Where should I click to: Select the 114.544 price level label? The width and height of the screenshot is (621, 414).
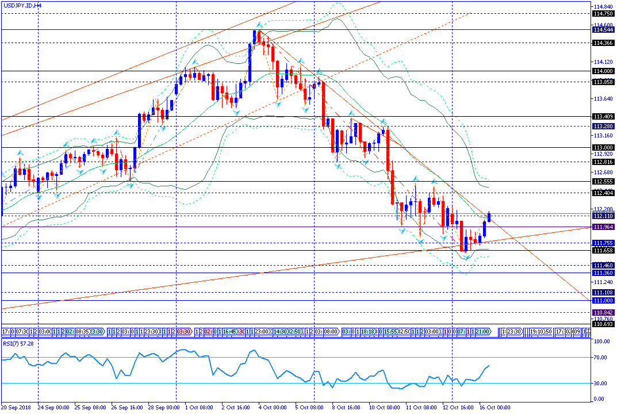point(603,30)
